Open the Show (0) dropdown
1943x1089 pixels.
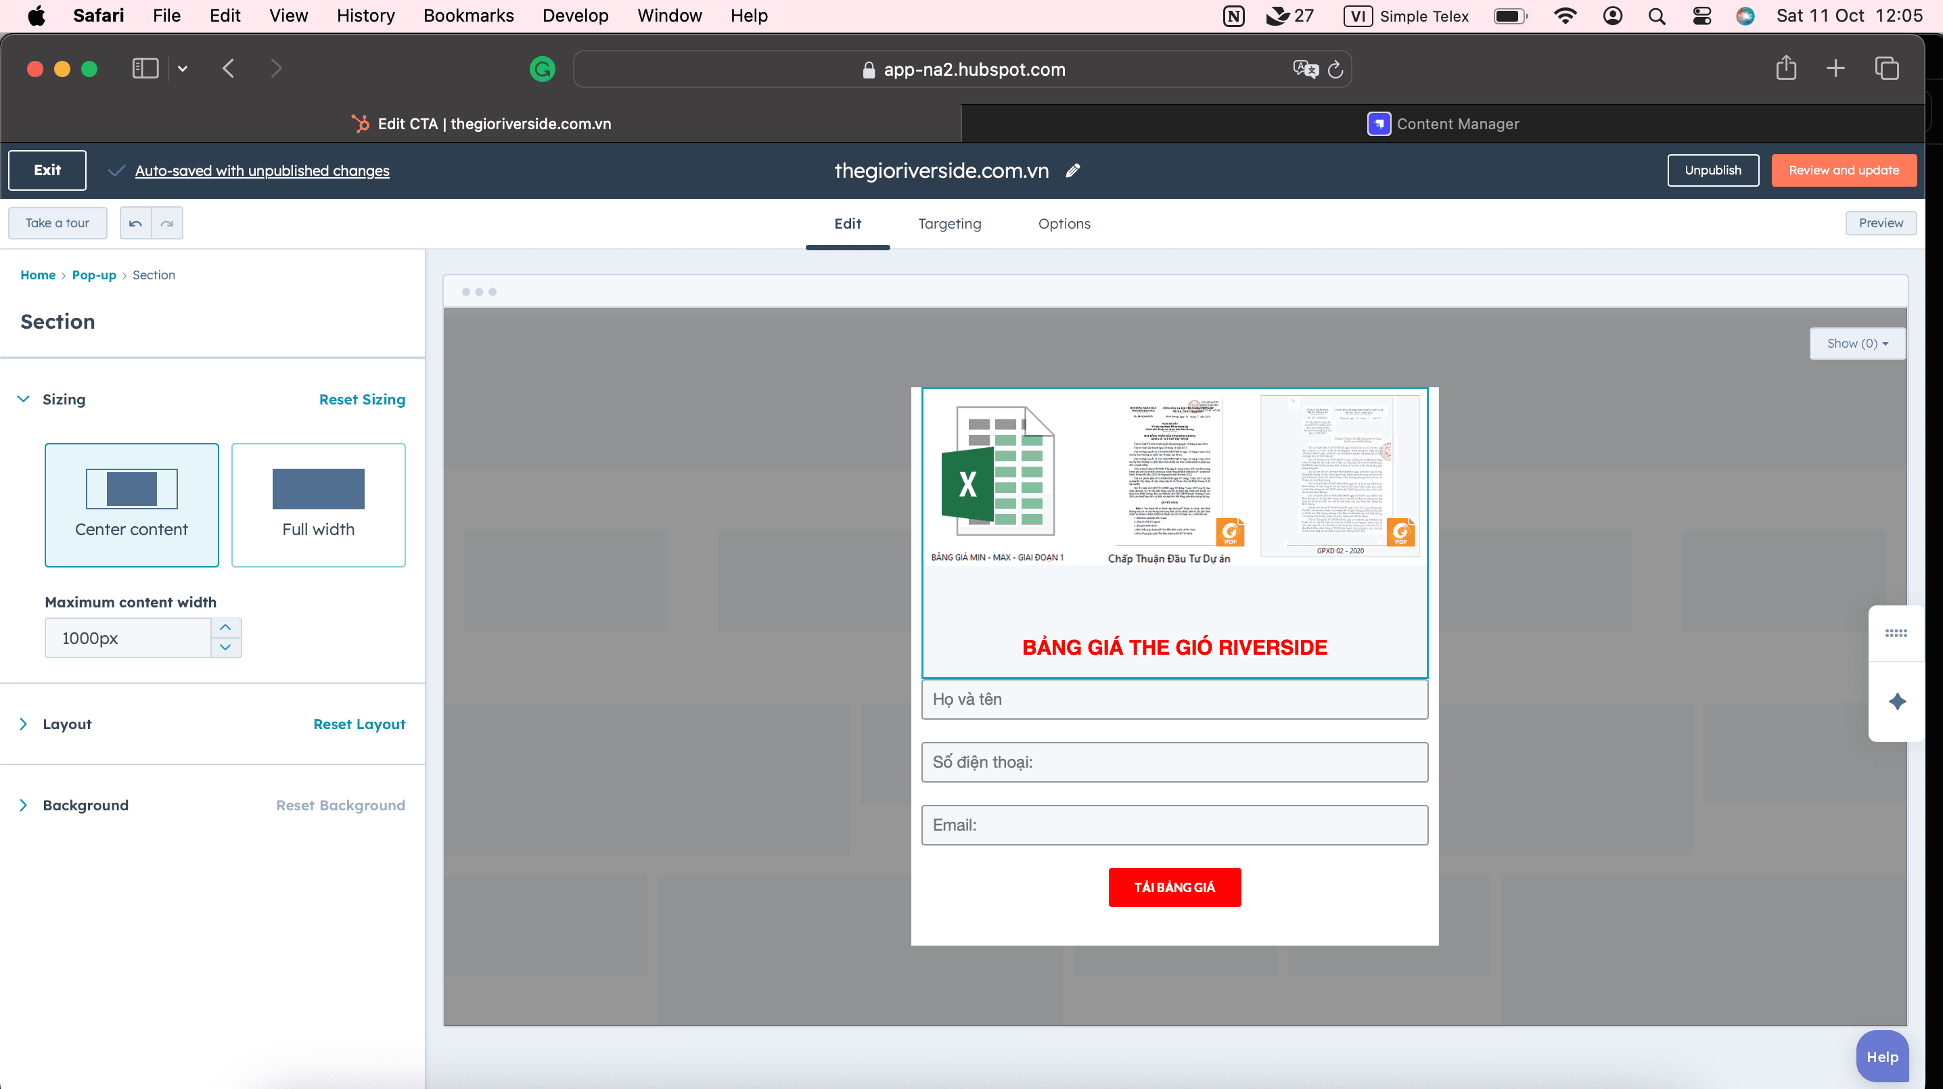(x=1857, y=343)
